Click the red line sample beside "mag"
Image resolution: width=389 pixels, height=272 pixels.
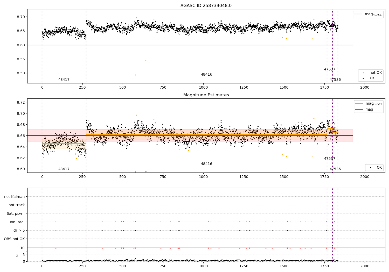[359, 110]
